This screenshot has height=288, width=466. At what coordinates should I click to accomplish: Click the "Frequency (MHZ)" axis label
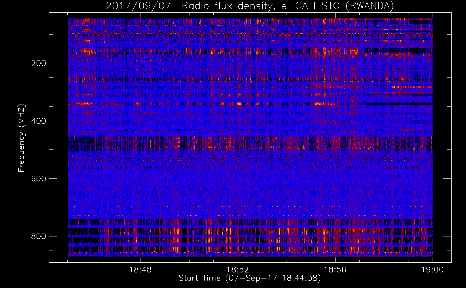click(22, 138)
